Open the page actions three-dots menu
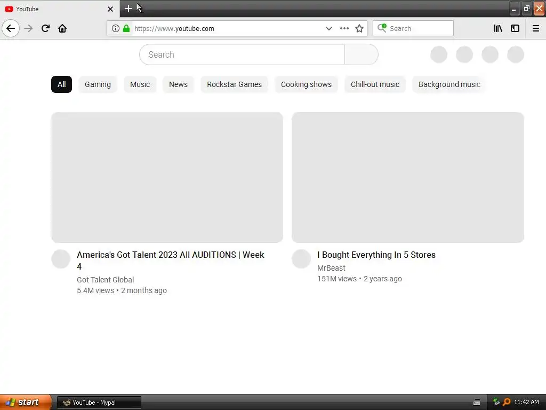546x410 pixels. [344, 28]
